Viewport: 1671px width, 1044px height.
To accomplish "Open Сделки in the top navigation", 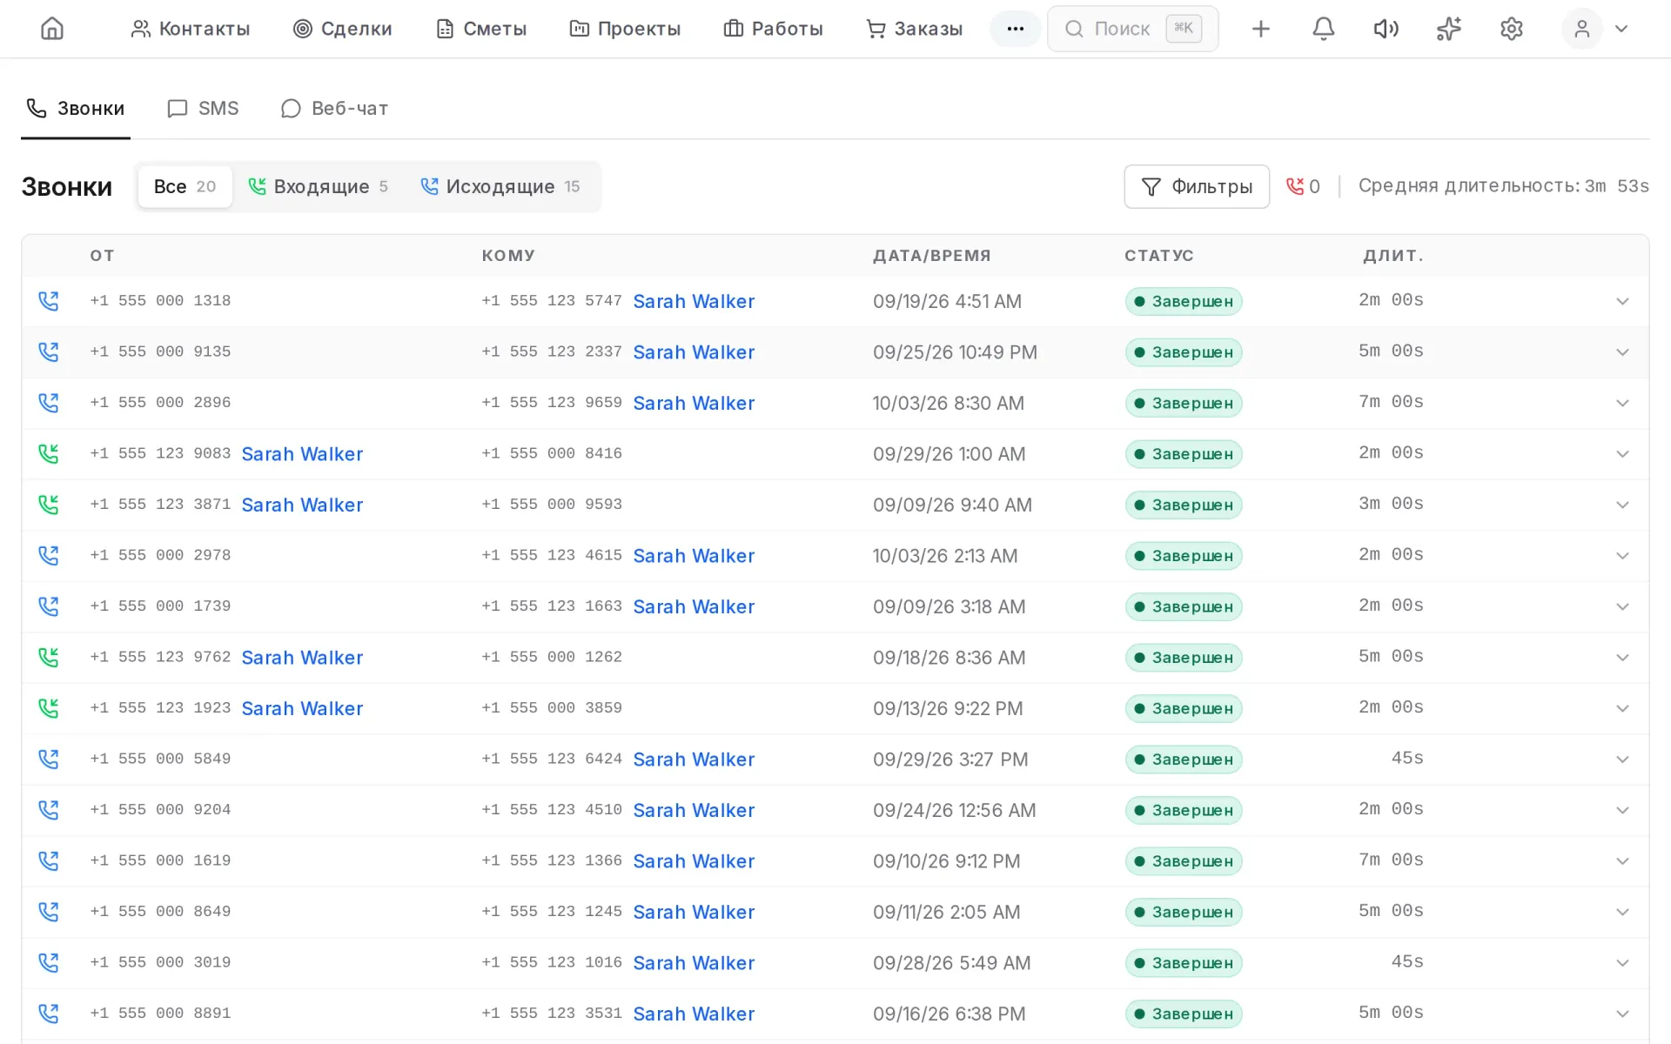I will [342, 29].
